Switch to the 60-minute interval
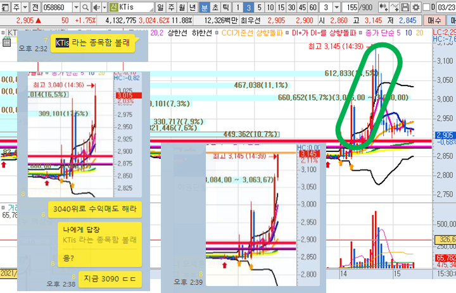The image size is (456, 293). tap(313, 7)
